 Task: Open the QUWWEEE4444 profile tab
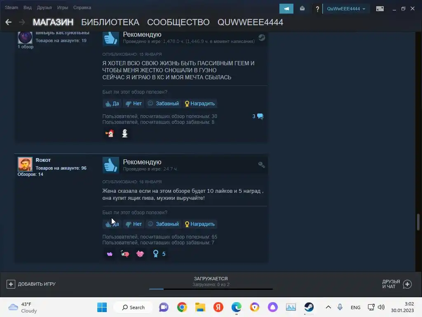click(x=250, y=22)
